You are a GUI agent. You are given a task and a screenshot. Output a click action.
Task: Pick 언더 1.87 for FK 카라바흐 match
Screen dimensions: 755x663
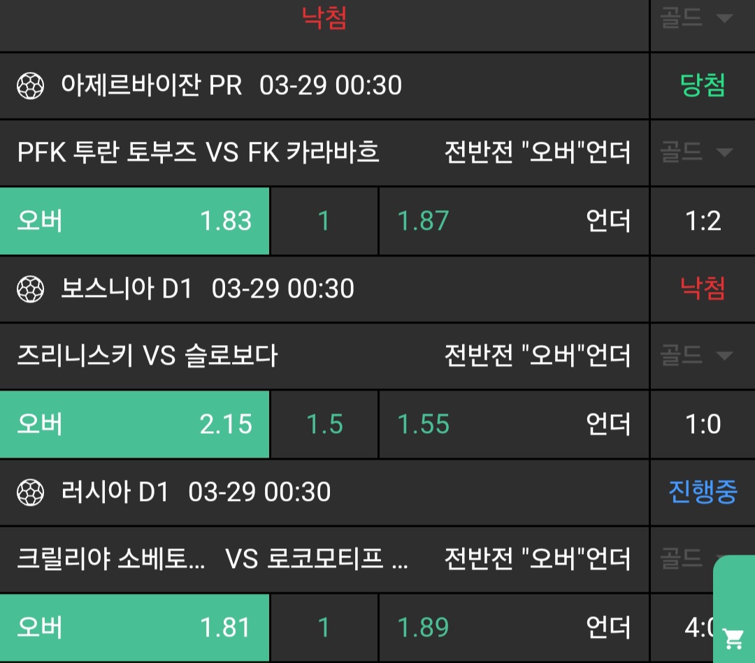pos(514,221)
